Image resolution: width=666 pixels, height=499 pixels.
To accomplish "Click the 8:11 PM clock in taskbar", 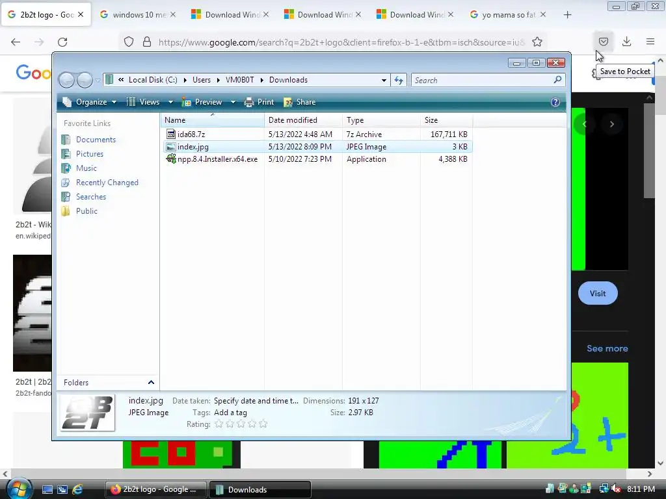I will pyautogui.click(x=641, y=489).
